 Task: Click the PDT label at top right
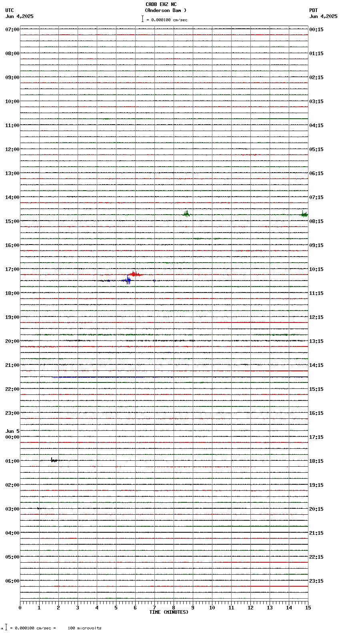coord(313,10)
